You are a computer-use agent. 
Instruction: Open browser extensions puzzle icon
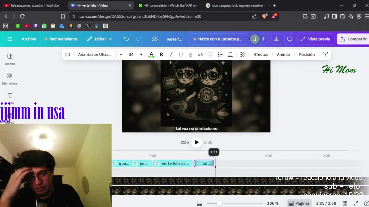(x=305, y=16)
